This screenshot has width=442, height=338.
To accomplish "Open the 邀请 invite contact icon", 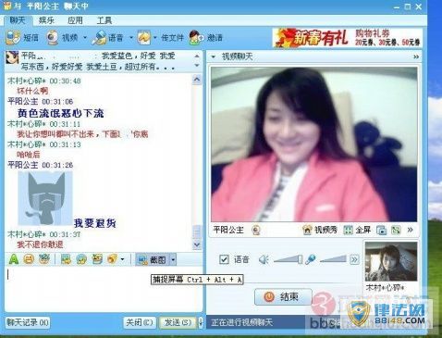I will point(196,37).
